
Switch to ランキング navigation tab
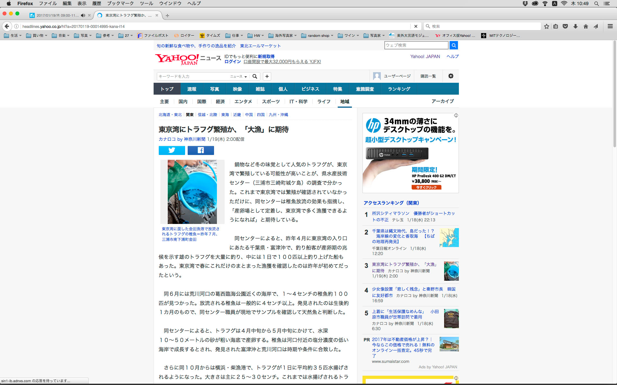coord(399,89)
